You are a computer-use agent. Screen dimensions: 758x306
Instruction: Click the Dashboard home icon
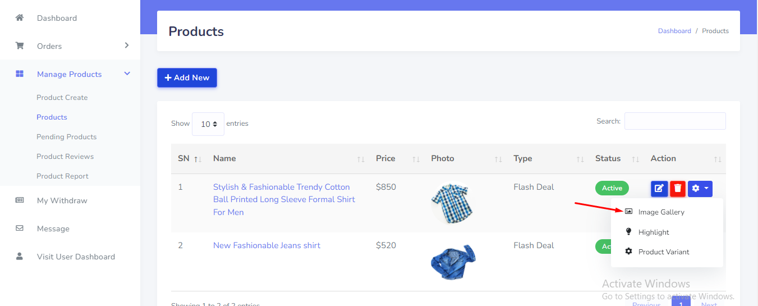(x=20, y=18)
